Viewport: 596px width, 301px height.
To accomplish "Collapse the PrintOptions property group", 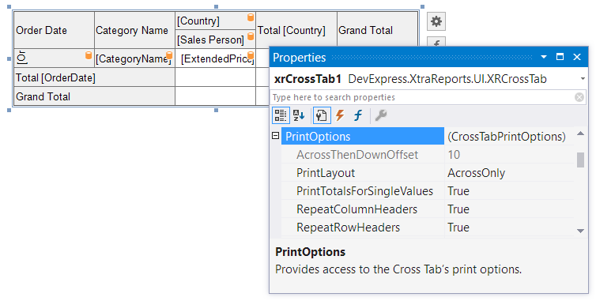I will point(276,136).
